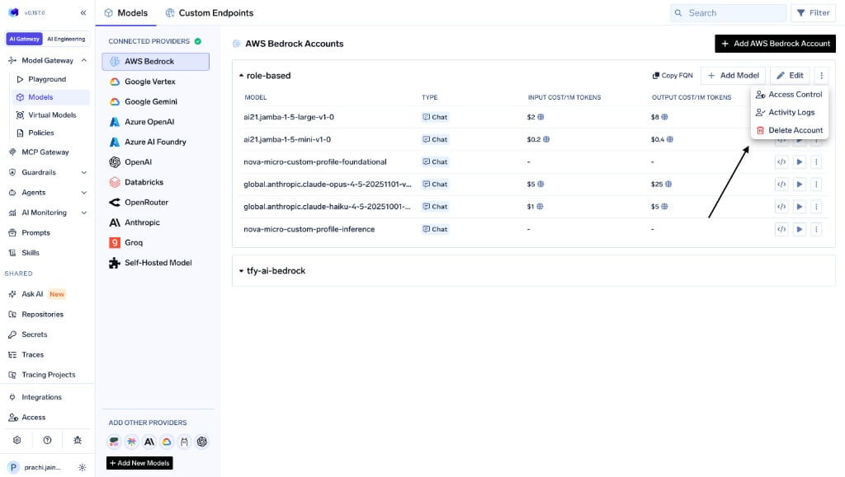Expand the tfy-ai-bedrock account section
The image size is (845, 477).
tap(242, 271)
